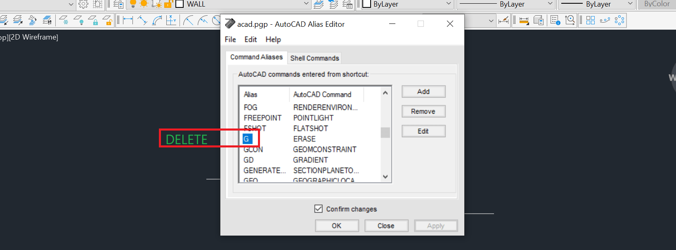This screenshot has width=676, height=250.
Task: Expand the workspace dropdown arrow beside gear
Action: [71, 4]
